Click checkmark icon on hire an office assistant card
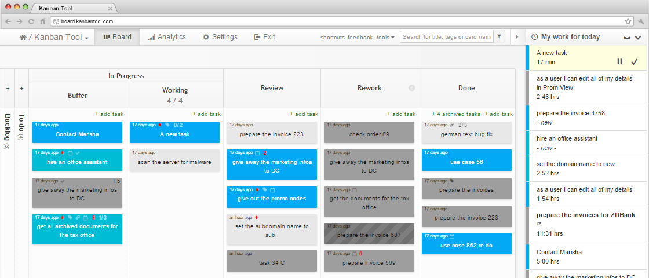Image resolution: width=649 pixels, height=278 pixels. pos(78,153)
